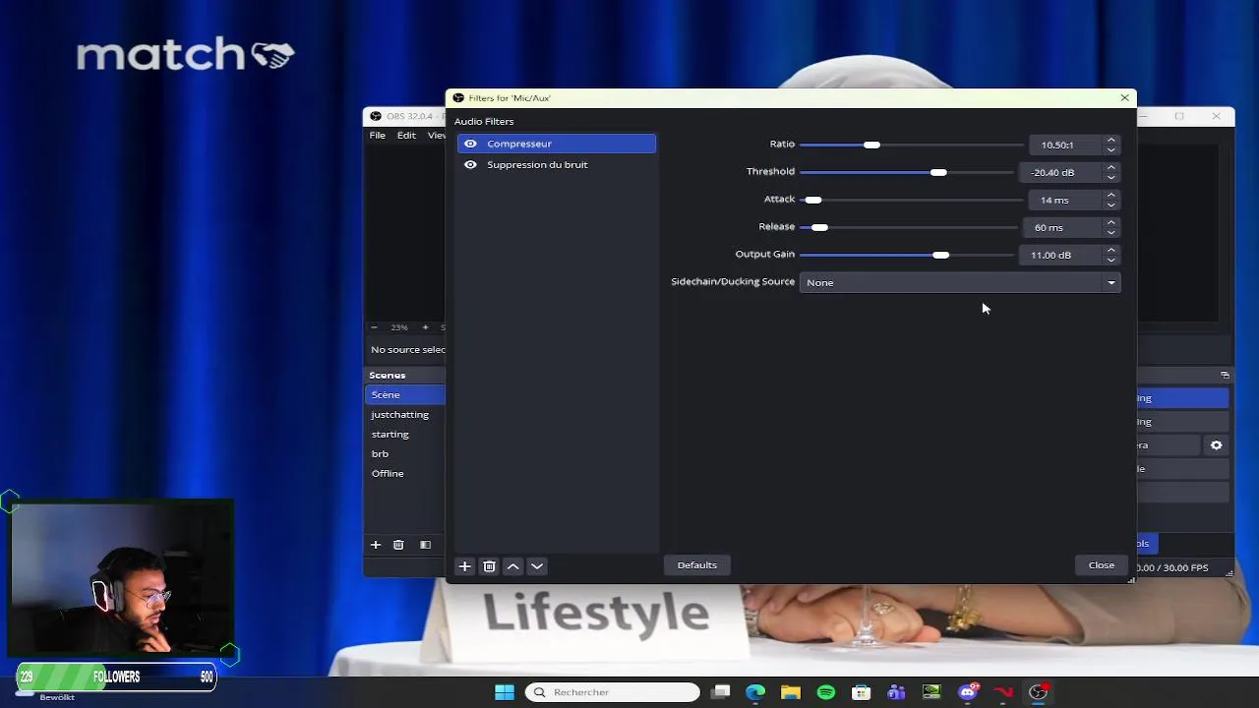Click the Attack value field 14 ms
1259x708 pixels.
1065,200
